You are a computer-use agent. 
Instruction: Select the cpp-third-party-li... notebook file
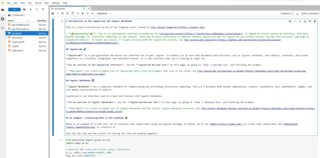(x=27, y=29)
